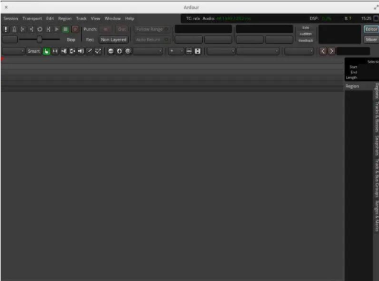Click the Zoom out icon
Screen dimensions: 379x281
(x=111, y=51)
